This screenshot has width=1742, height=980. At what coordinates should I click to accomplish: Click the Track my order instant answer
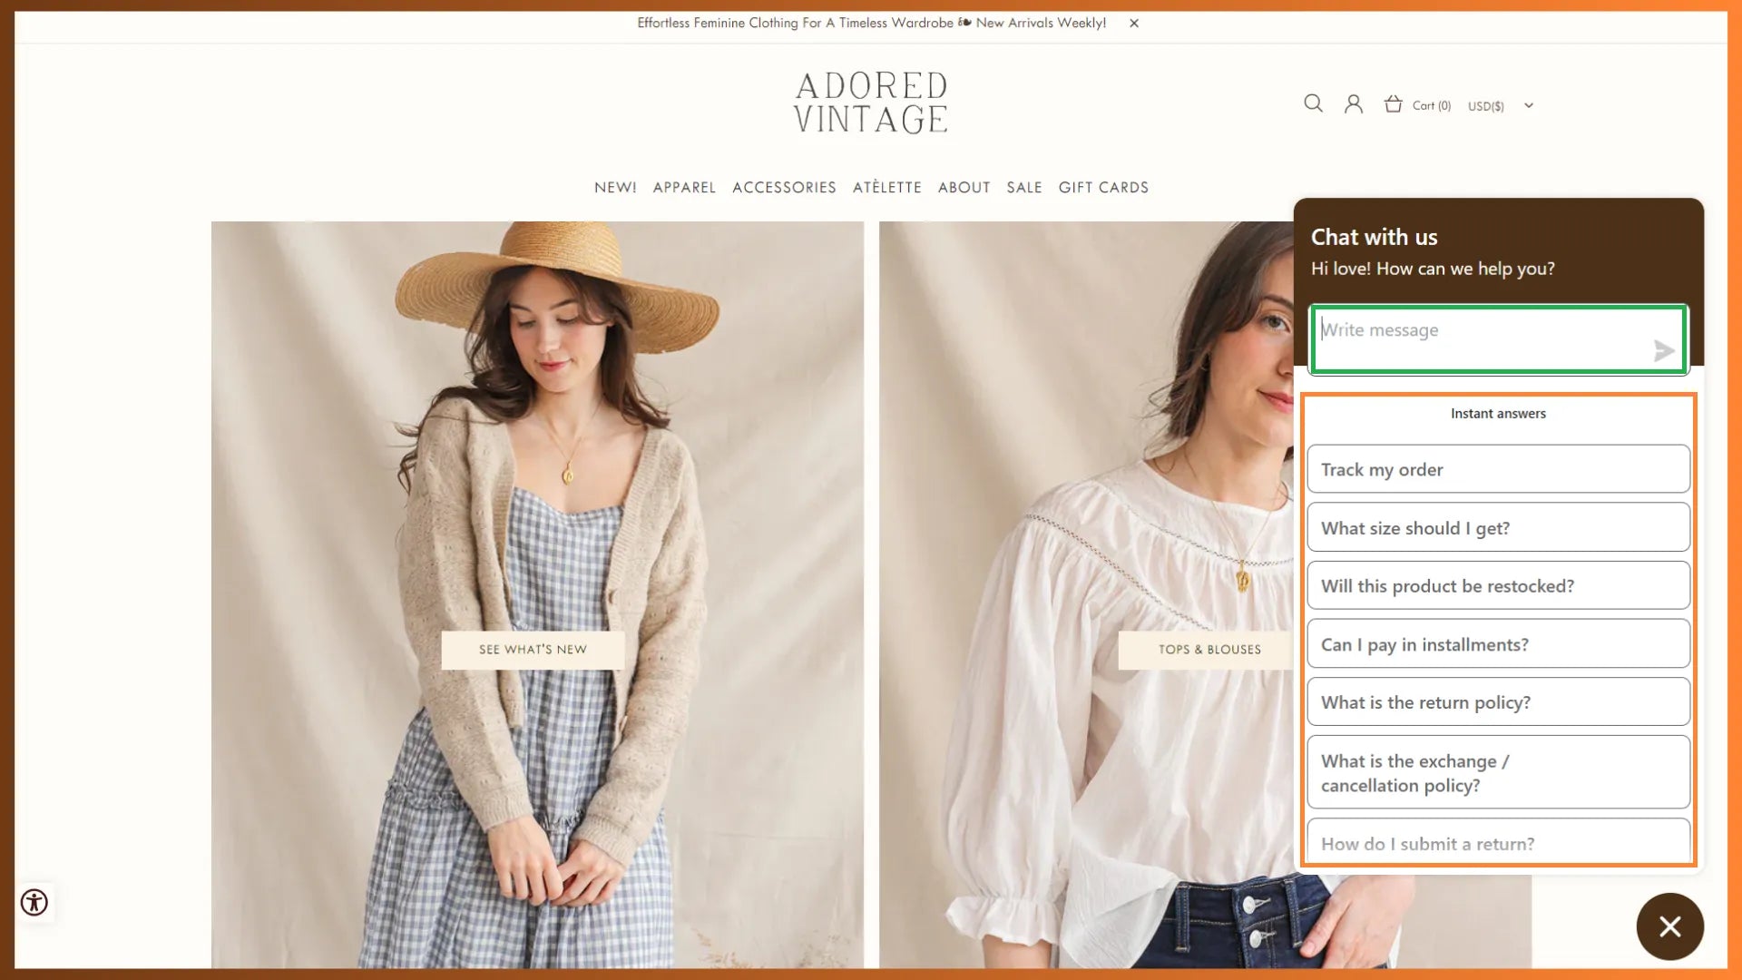(1498, 469)
